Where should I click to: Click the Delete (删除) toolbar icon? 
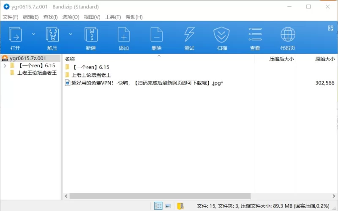pyautogui.click(x=156, y=35)
